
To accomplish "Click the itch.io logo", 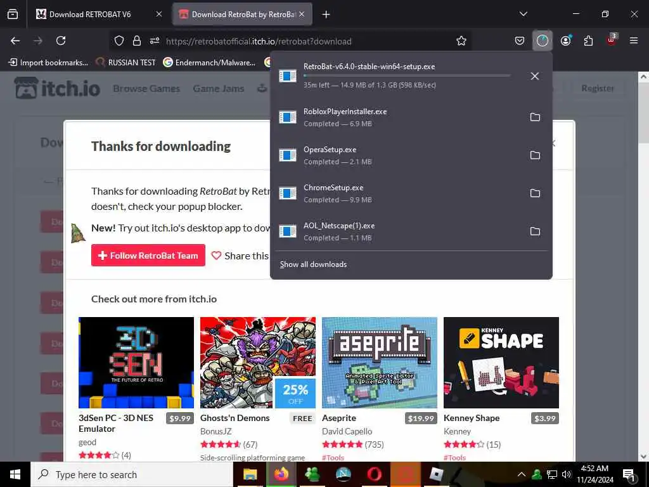I will click(x=57, y=88).
